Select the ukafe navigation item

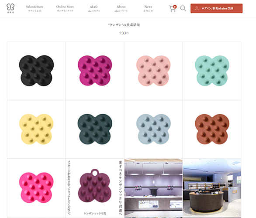coord(94,8)
